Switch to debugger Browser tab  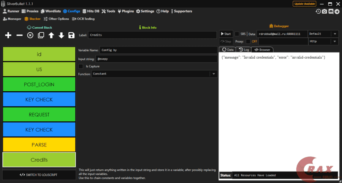point(262,50)
